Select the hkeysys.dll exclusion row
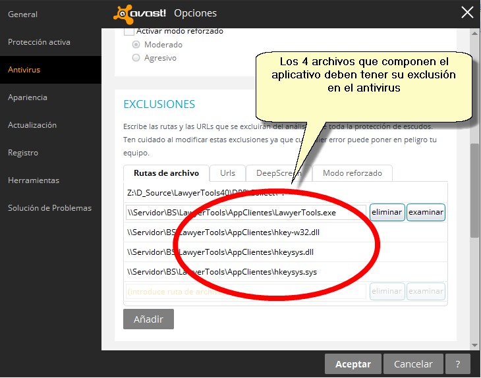481x378 pixels. [285, 252]
